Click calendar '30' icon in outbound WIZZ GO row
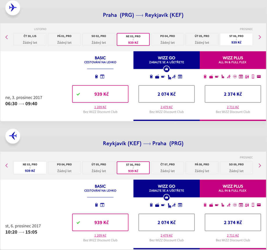 (x=180, y=77)
